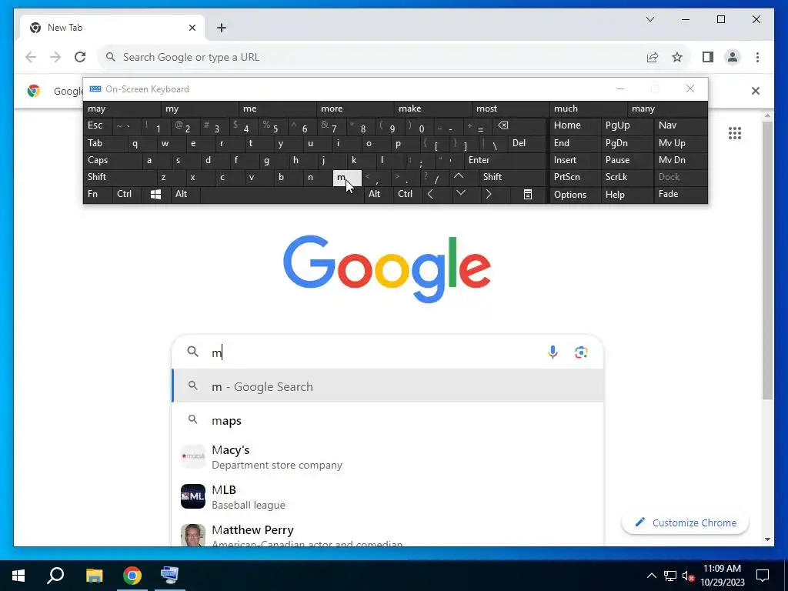
Task: Click the muted volume tray icon
Action: point(687,576)
